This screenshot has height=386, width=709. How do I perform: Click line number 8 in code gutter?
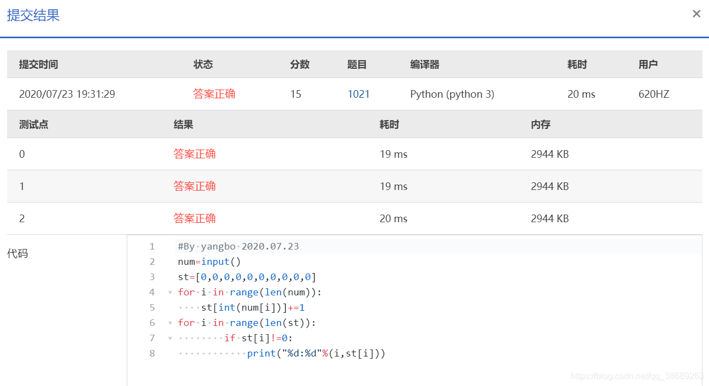[x=152, y=353]
